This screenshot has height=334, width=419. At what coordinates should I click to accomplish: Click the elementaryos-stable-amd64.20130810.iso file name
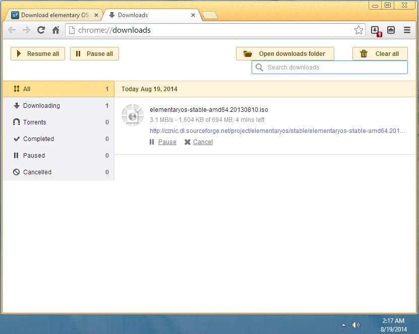[x=209, y=110]
